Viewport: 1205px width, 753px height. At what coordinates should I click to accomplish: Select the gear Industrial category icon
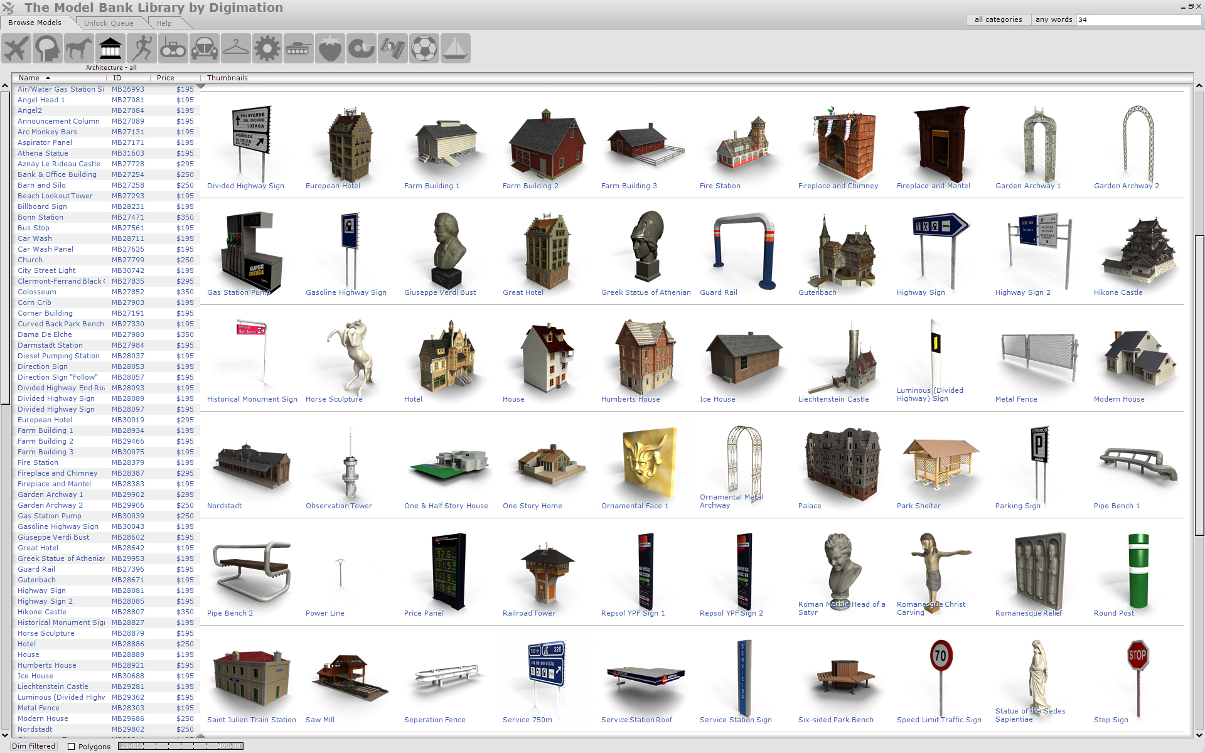267,48
